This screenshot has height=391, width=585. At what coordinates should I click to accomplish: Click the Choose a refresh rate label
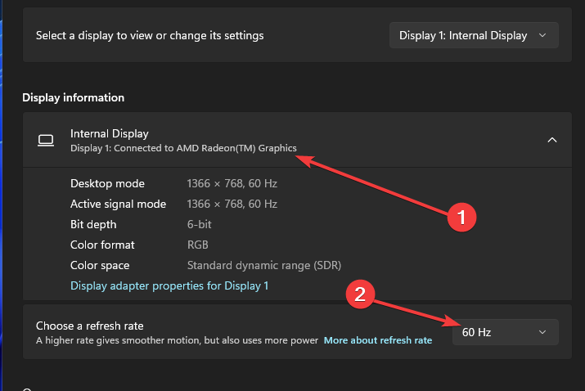(x=90, y=326)
